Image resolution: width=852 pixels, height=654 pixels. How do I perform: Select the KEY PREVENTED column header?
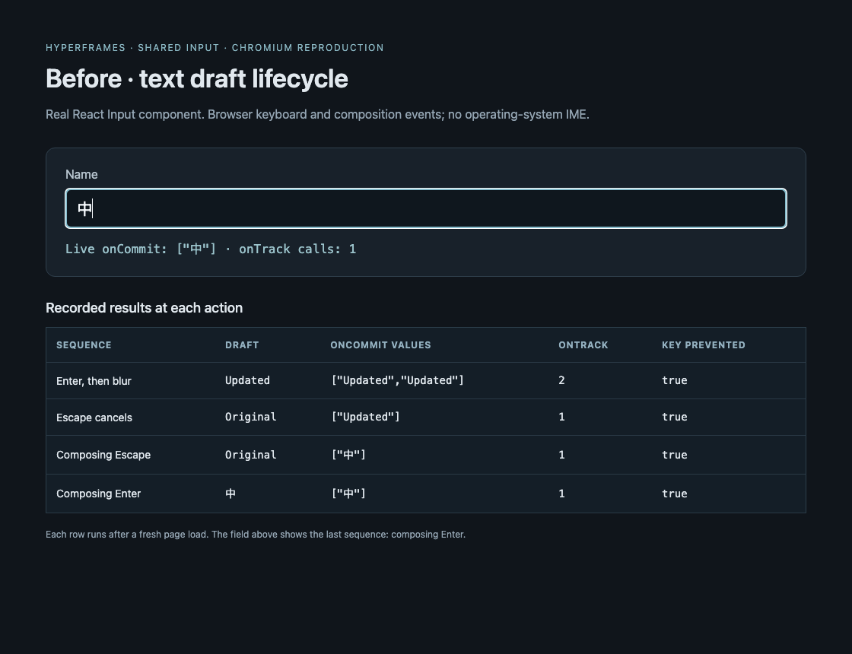703,345
